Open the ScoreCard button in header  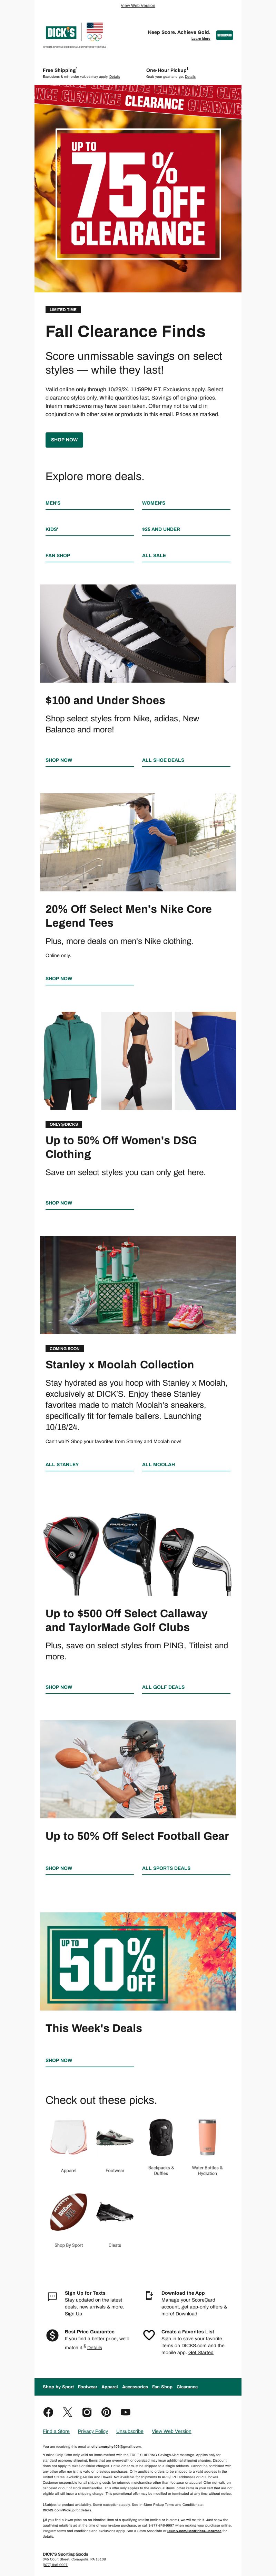point(224,35)
